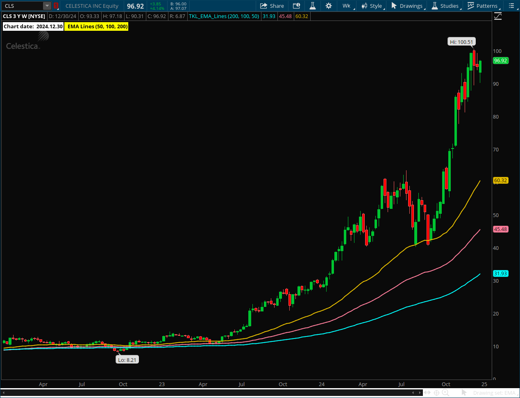Expand the CLS symbol dropdown arrow
520x398 pixels.
click(x=47, y=6)
